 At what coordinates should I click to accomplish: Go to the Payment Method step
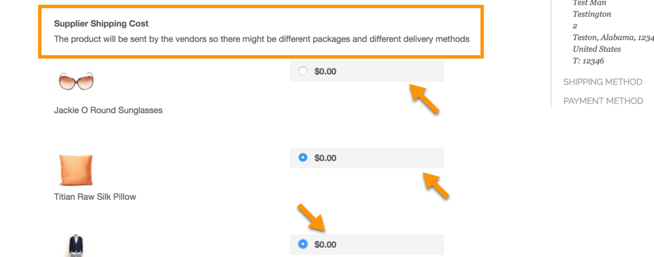pyautogui.click(x=603, y=101)
